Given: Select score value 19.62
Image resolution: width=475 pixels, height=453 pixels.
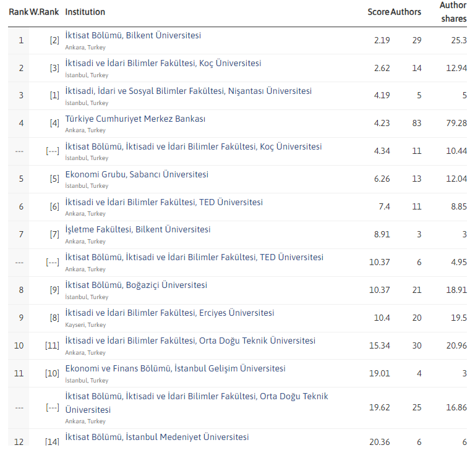Looking at the screenshot, I should tap(379, 408).
